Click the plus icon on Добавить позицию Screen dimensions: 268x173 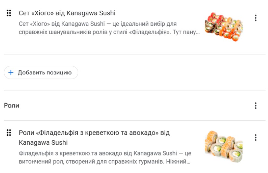click(x=11, y=73)
